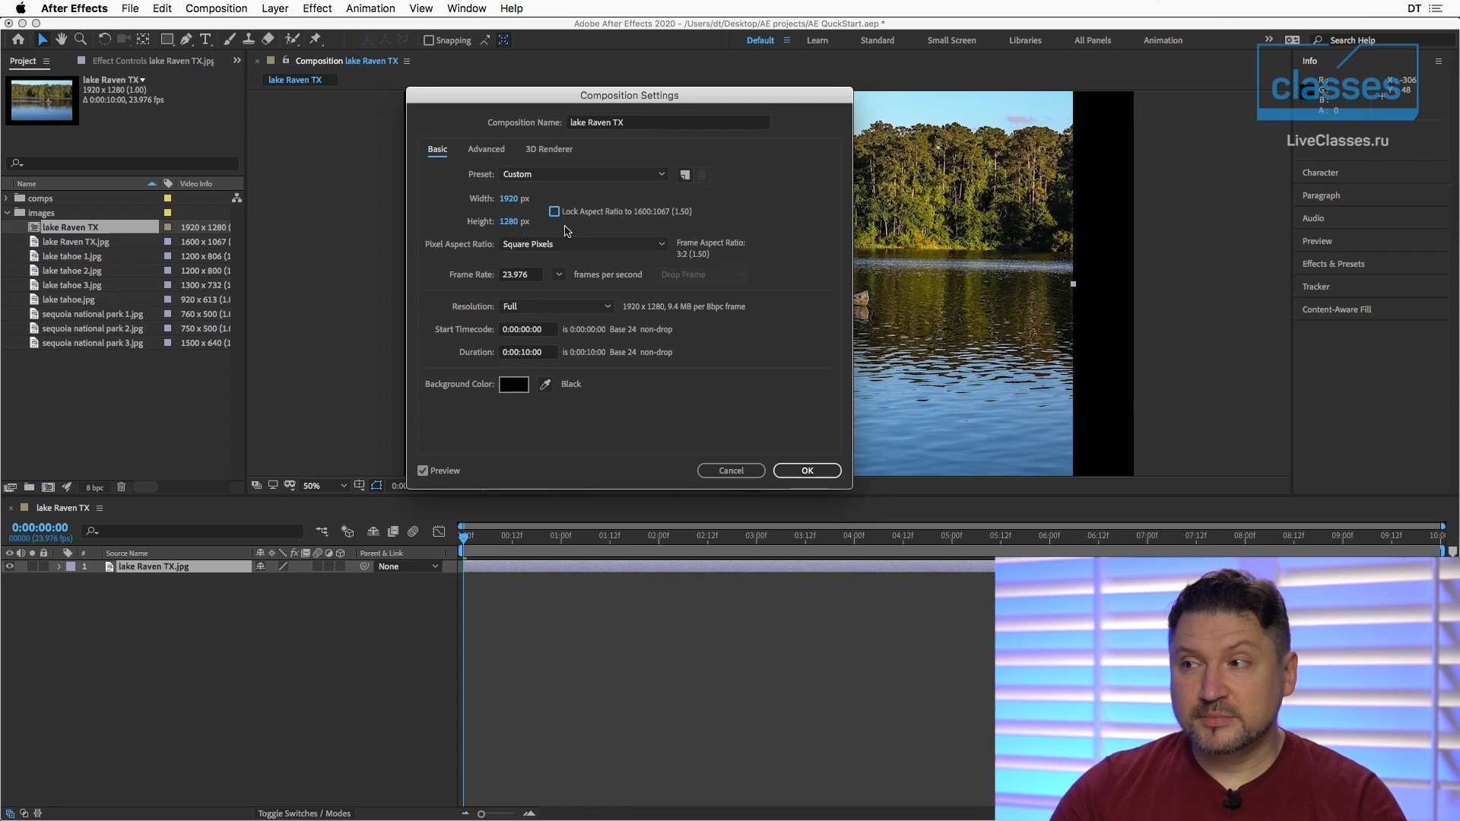Toggle the Shy switch for layer 1

(x=261, y=566)
